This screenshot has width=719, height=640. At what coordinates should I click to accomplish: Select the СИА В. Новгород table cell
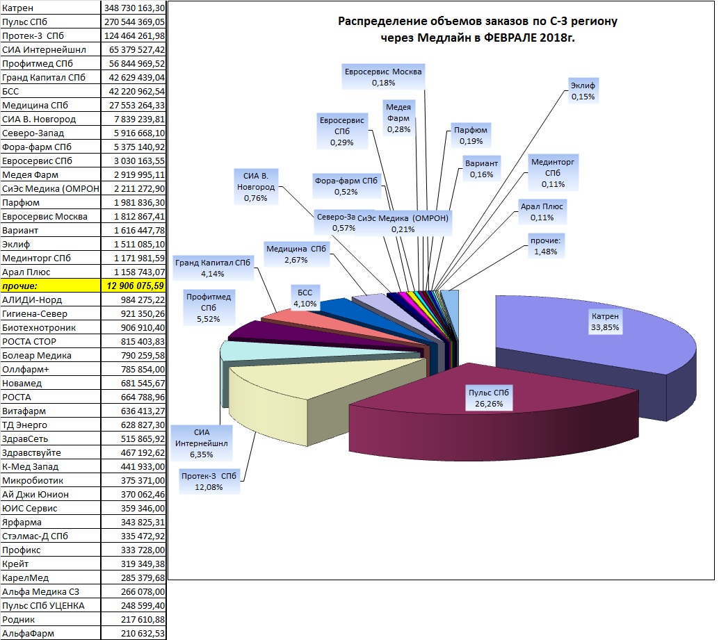click(x=50, y=119)
